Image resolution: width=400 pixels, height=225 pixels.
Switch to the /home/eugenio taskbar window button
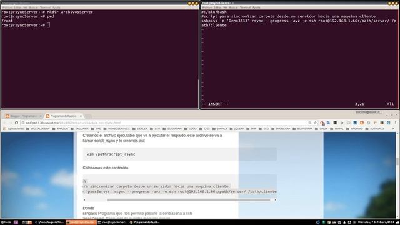[49, 222]
